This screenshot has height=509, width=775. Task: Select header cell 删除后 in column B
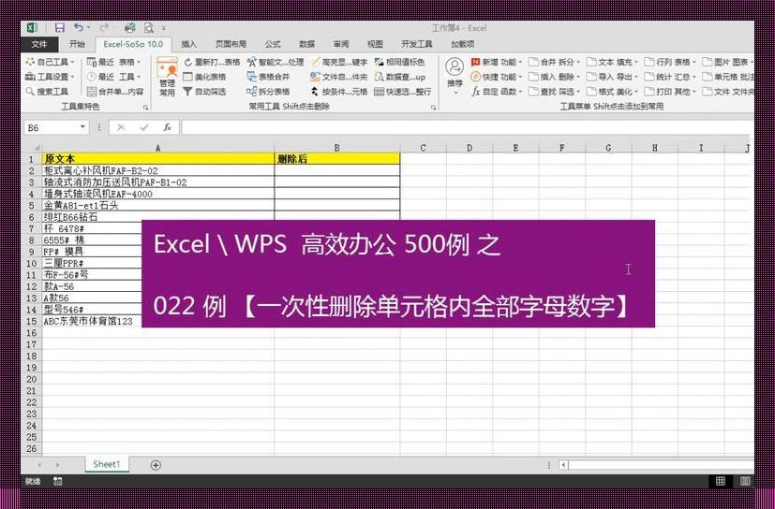[x=337, y=159]
